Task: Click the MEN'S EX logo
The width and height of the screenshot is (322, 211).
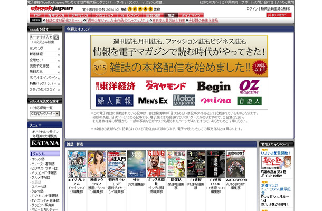Action: click(153, 101)
